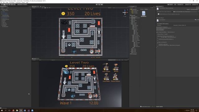
Task: Open the Windows Start menu
Action: tap(2, 110)
